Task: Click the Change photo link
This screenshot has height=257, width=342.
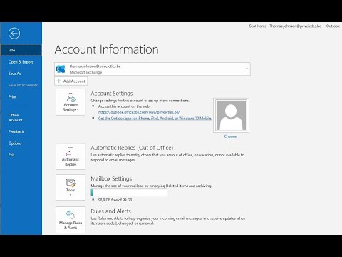Action: click(x=230, y=136)
